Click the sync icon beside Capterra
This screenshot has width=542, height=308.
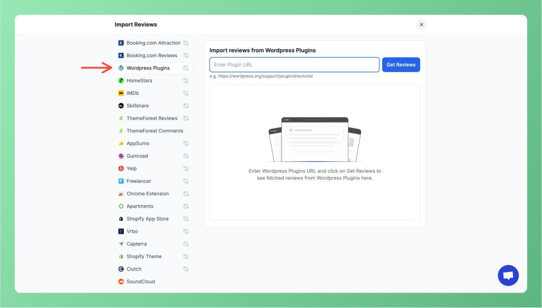click(x=186, y=244)
